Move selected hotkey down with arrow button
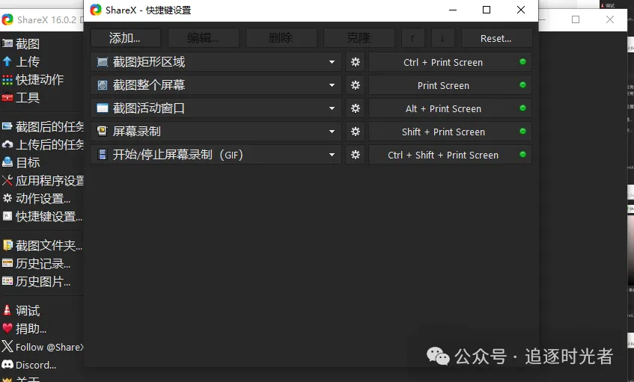 pos(442,38)
